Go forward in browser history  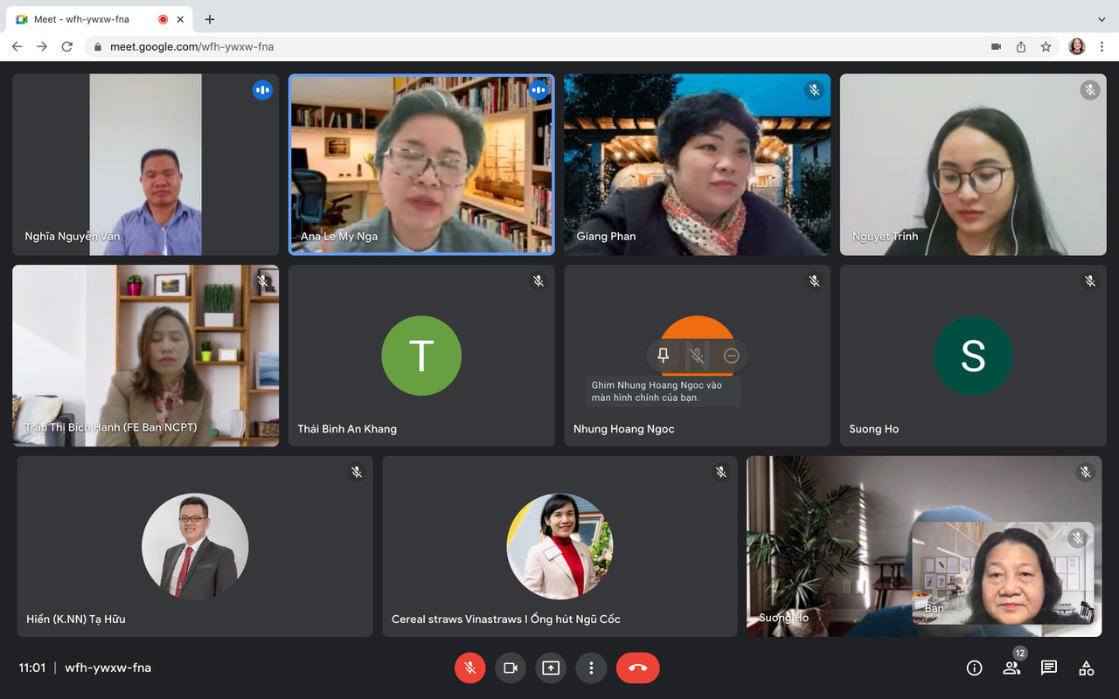[42, 46]
